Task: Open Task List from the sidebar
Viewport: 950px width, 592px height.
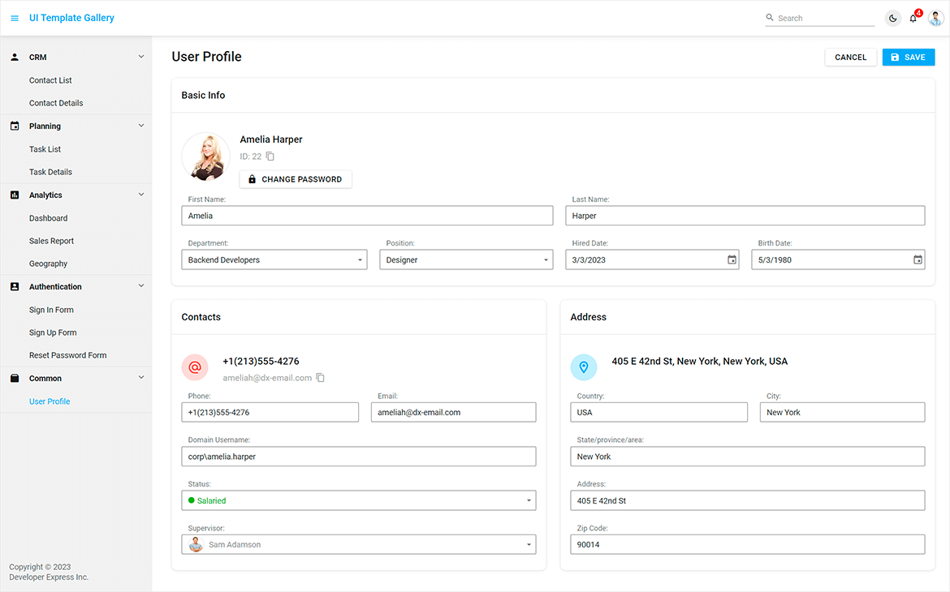Action: click(x=45, y=149)
